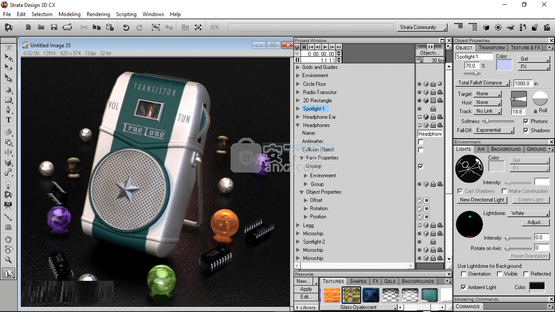Switch to the Transform tab
555x312 pixels.
tap(492, 48)
